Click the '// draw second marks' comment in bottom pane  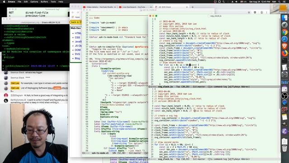point(167,142)
